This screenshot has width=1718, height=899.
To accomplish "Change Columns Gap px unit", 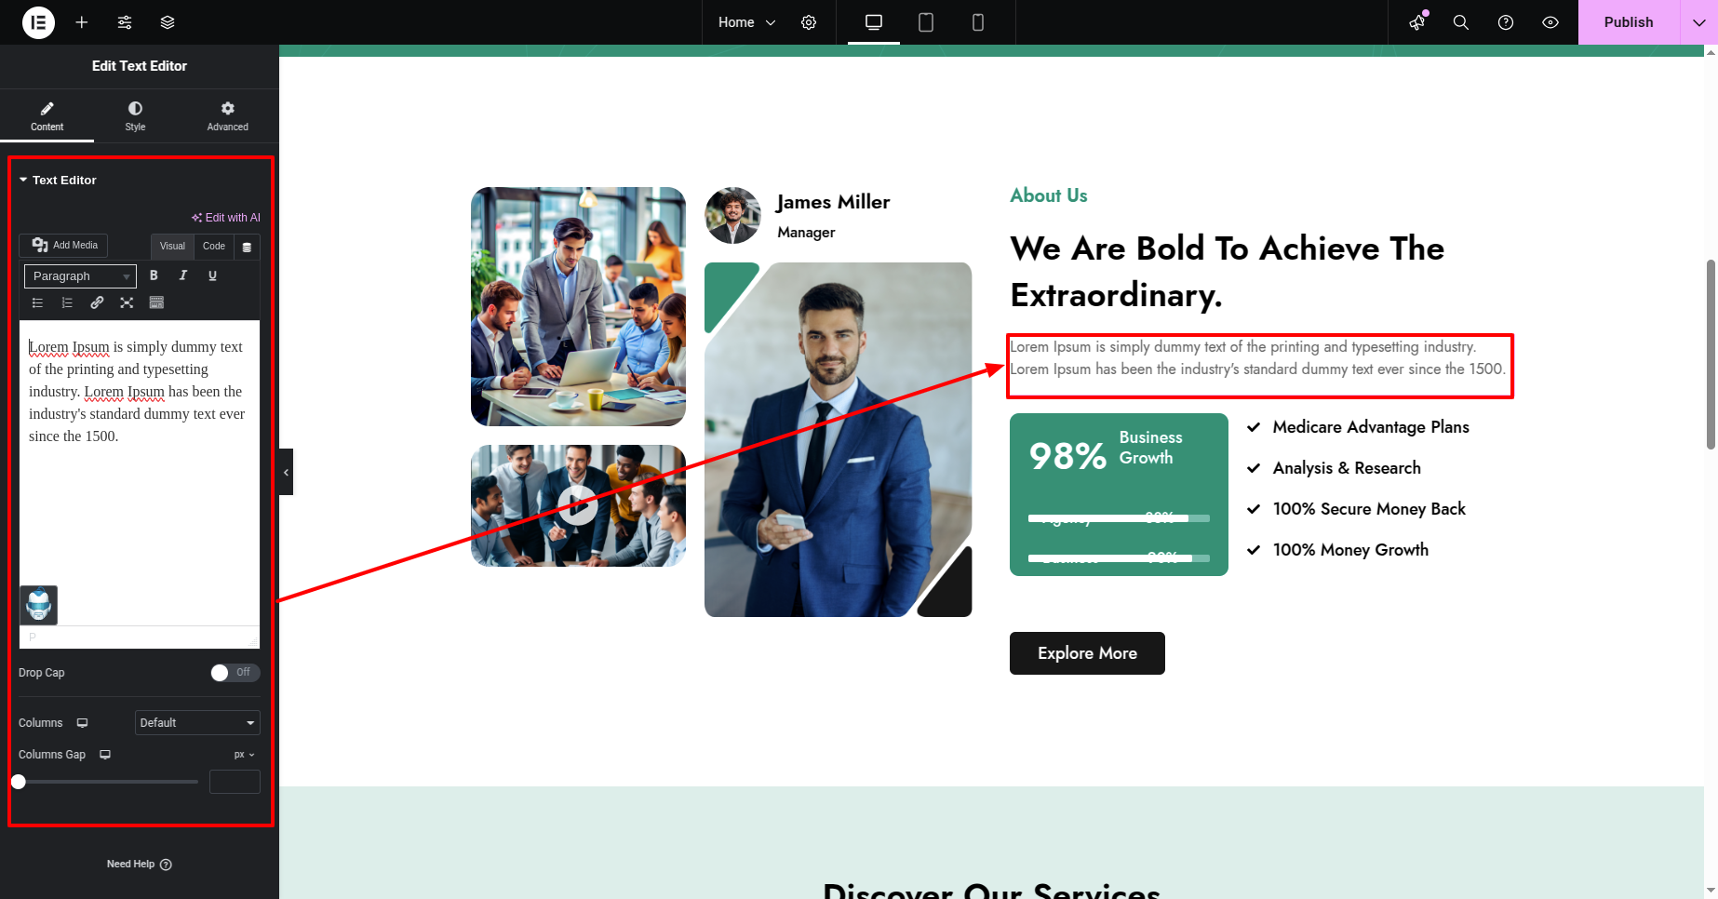I will click(x=245, y=755).
